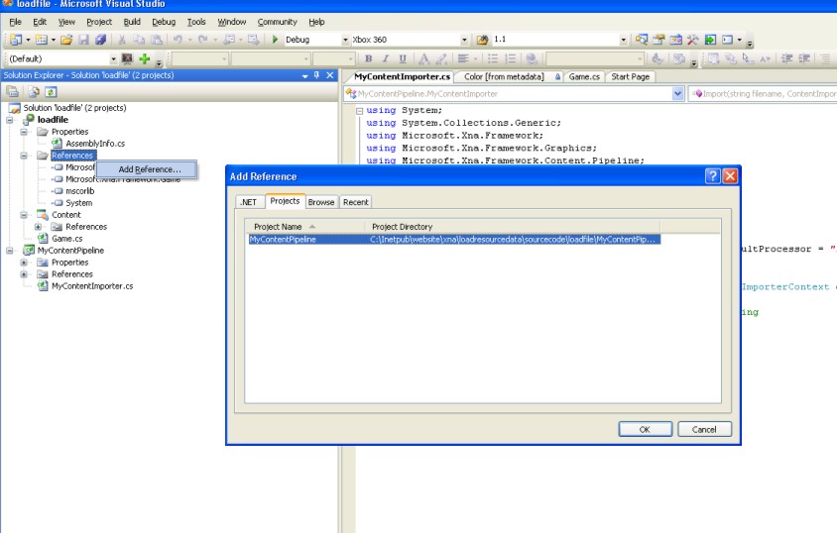This screenshot has height=533, width=837.
Task: Click the Save icon in the toolbar
Action: pos(83,40)
